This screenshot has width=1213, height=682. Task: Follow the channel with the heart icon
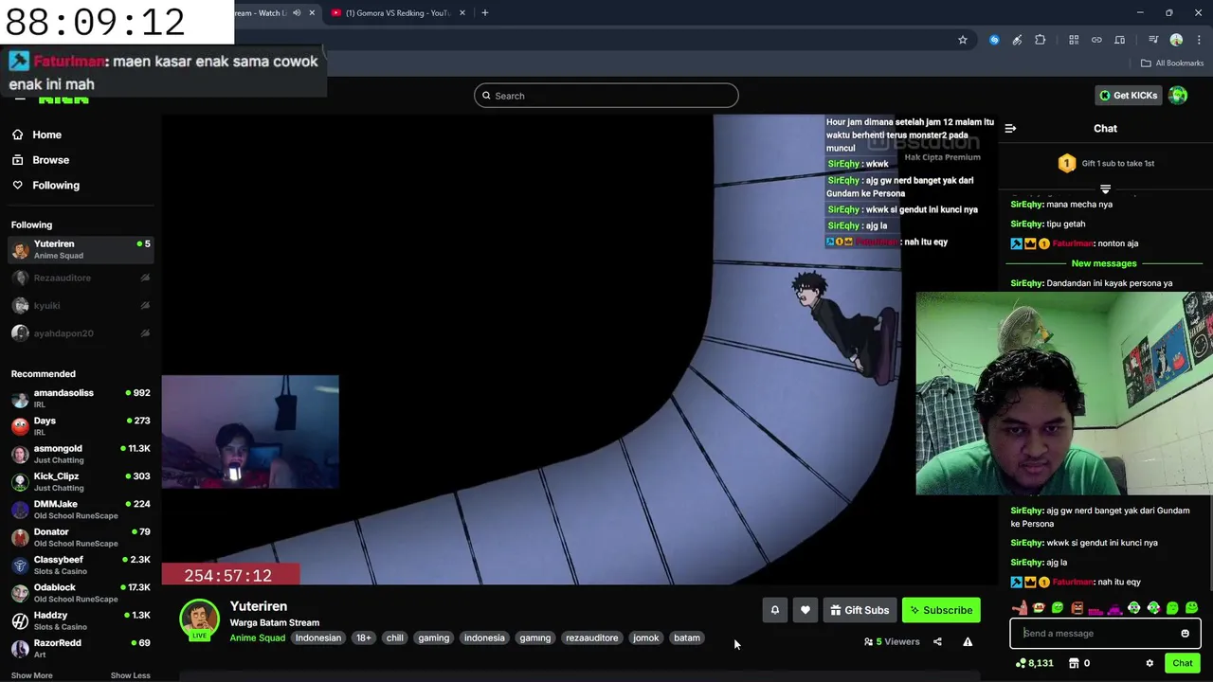[x=805, y=611]
